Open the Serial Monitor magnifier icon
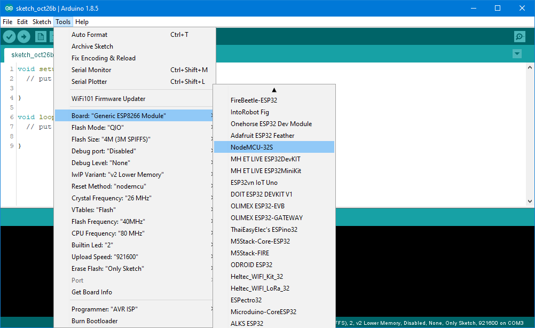Screen dimensions: 535x328 coord(519,36)
